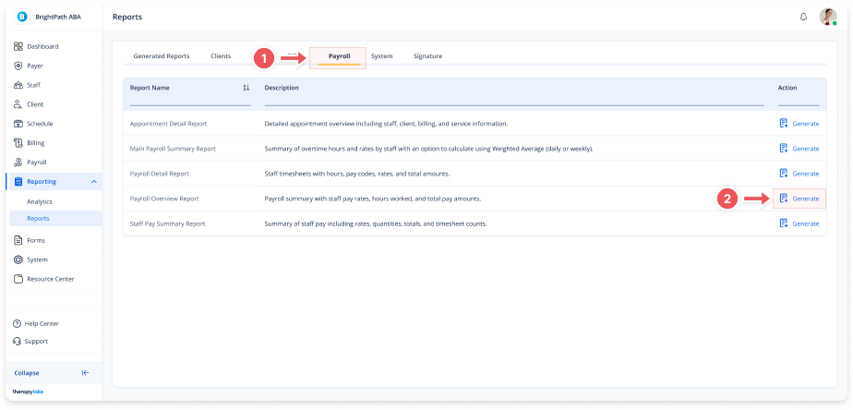This screenshot has width=853, height=410.
Task: Select 'Staff Pay Summary Report' name text
Action: click(x=168, y=223)
